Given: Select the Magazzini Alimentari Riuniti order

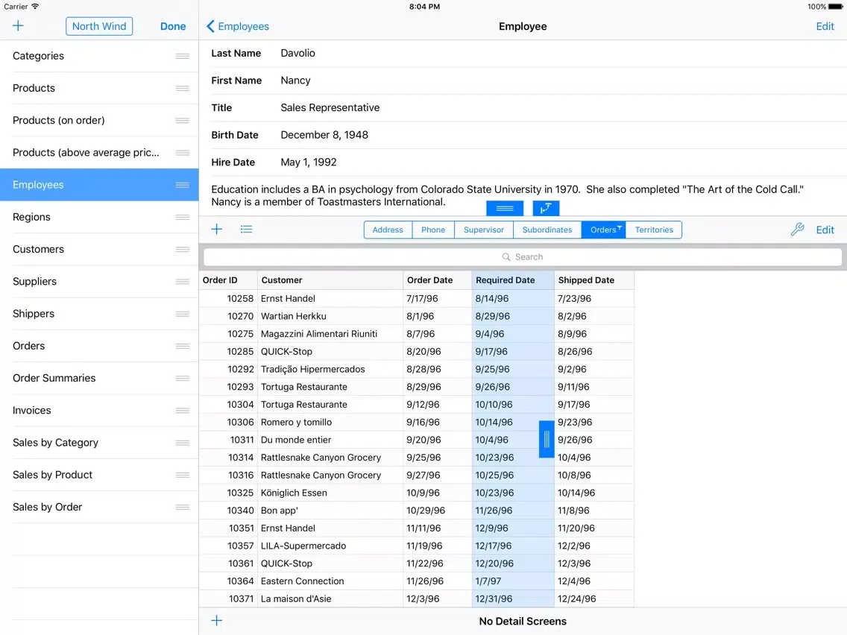Looking at the screenshot, I should pos(417,334).
